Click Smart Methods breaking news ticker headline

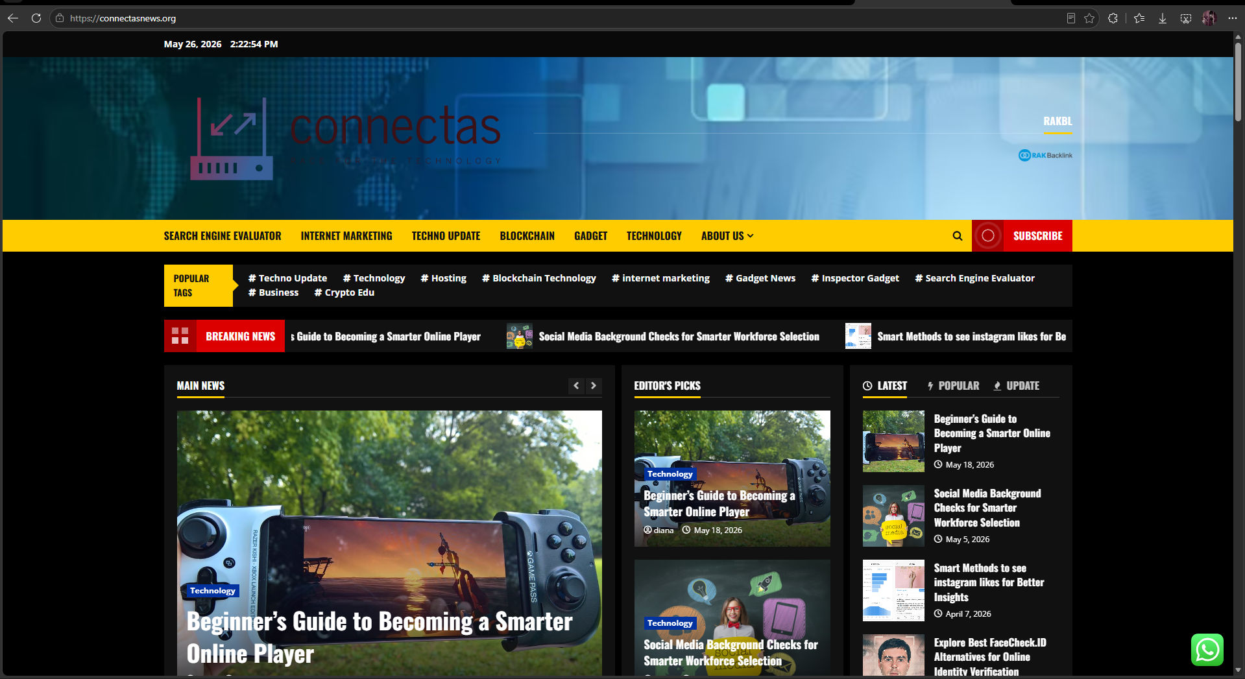click(972, 337)
